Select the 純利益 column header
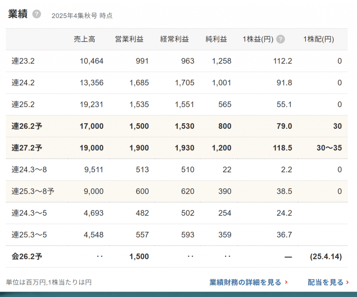This screenshot has width=357, height=297. pyautogui.click(x=216, y=39)
